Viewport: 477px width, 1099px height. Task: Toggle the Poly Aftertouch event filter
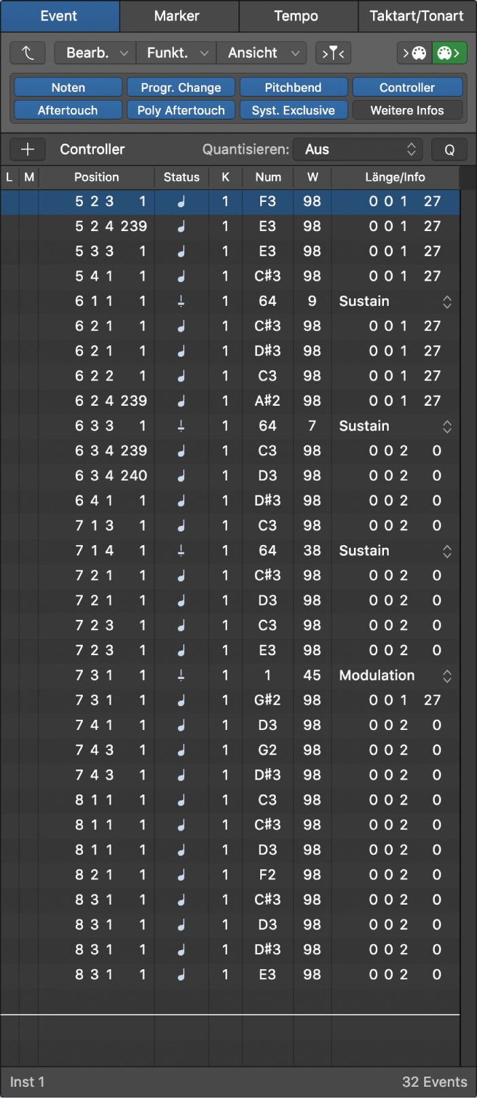[x=181, y=110]
